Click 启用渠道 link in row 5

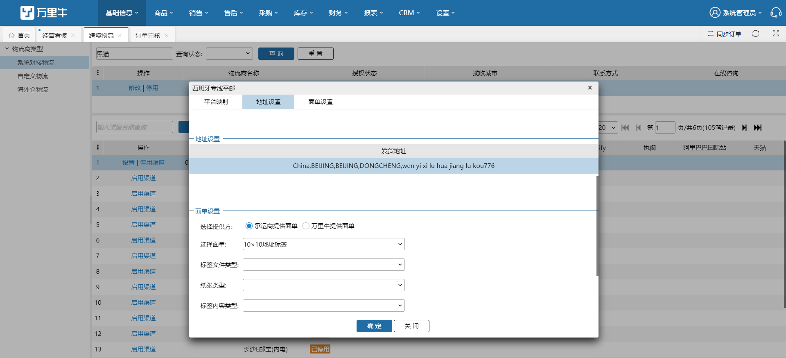[x=143, y=224]
